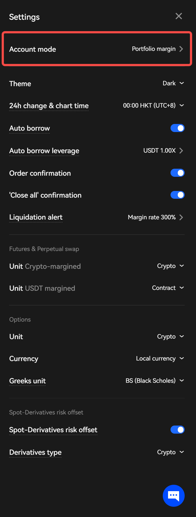Click the Auto borrow leverage arrow icon
The height and width of the screenshot is (517, 196).
point(181,151)
